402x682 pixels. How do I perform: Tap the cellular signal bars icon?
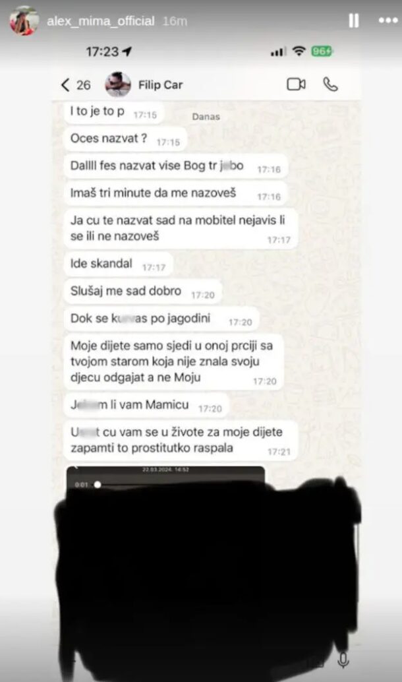point(278,51)
